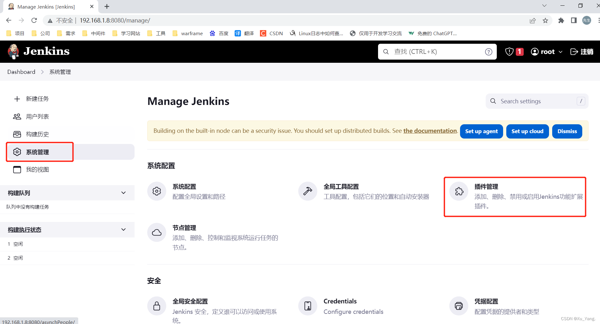Screen dimensions: 600x324
Task: Open the security warnings shield icon
Action: (x=509, y=52)
